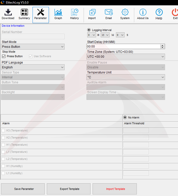178x196 pixels.
Task: Select the Logging Interval radio button
Action: point(89,30)
